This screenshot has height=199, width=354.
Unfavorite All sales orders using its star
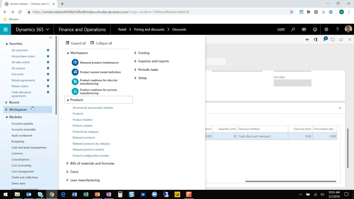click(x=48, y=62)
